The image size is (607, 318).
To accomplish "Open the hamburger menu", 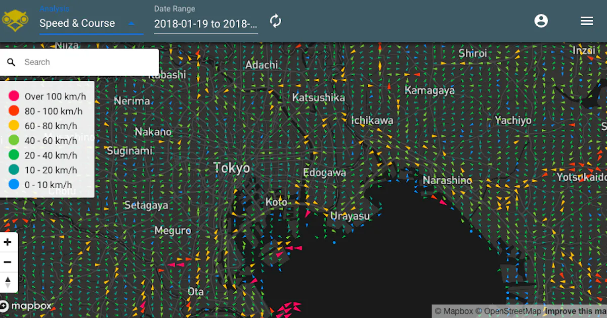I will tap(587, 21).
